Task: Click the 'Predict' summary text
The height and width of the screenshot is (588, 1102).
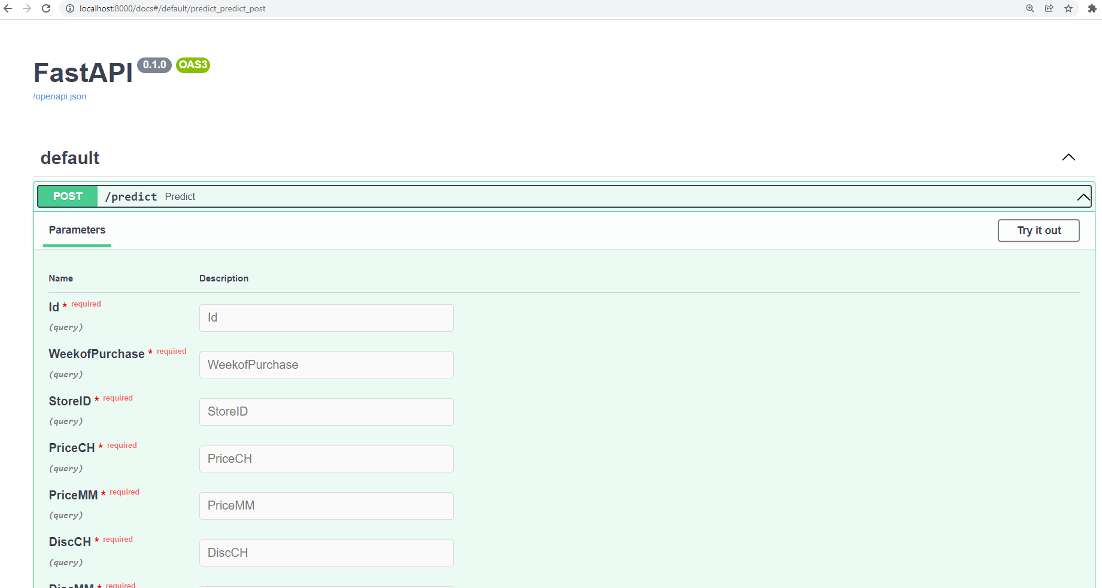Action: pos(180,197)
